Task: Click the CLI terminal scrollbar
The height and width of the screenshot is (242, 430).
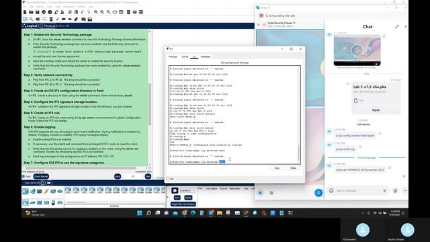Action: [x=298, y=153]
